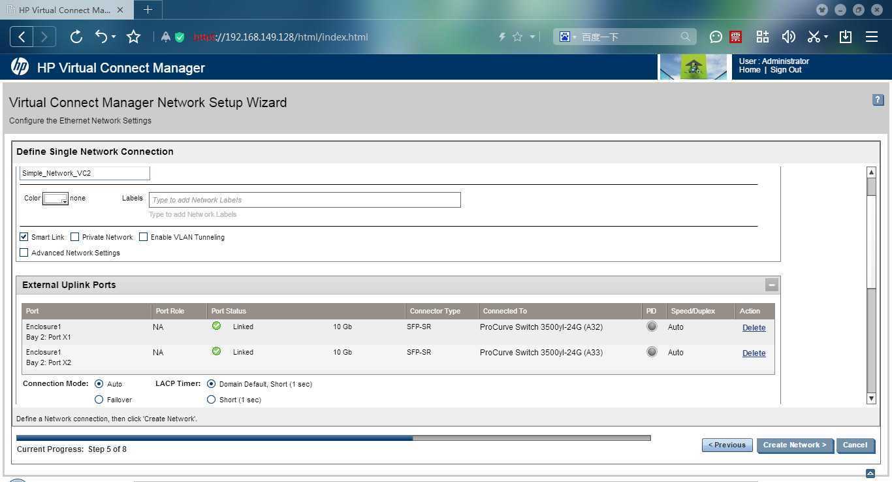892x482 pixels.
Task: Open the search engine selector dropdown
Action: [575, 37]
